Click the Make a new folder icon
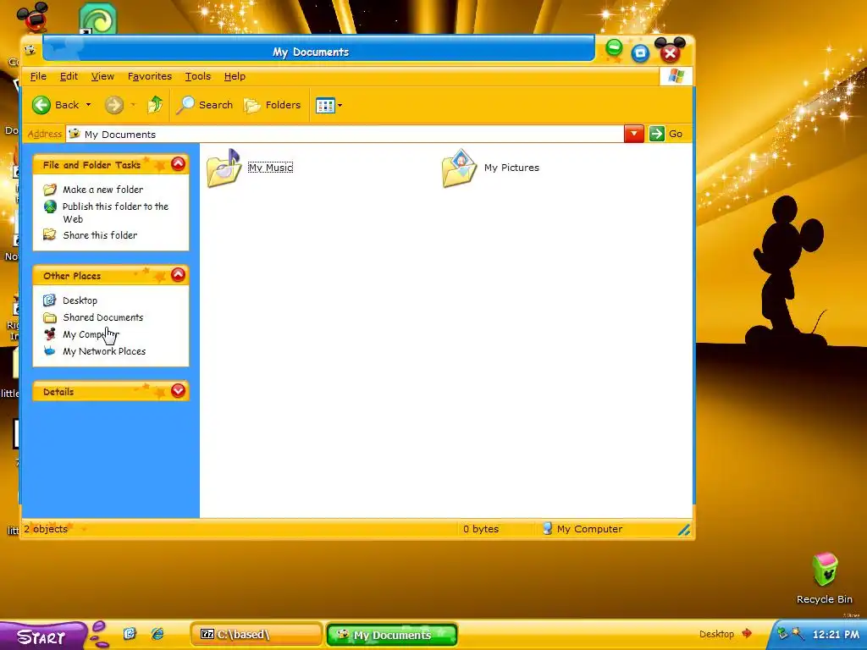Image resolution: width=867 pixels, height=650 pixels. click(50, 190)
